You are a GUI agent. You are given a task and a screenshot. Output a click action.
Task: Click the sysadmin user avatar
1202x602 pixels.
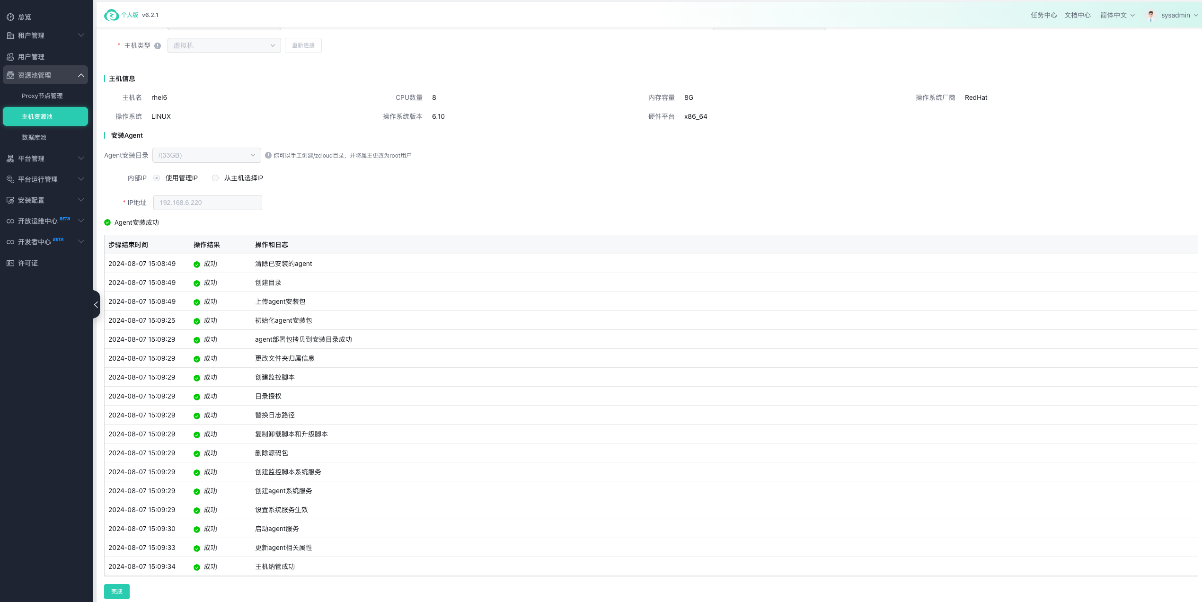(1151, 15)
